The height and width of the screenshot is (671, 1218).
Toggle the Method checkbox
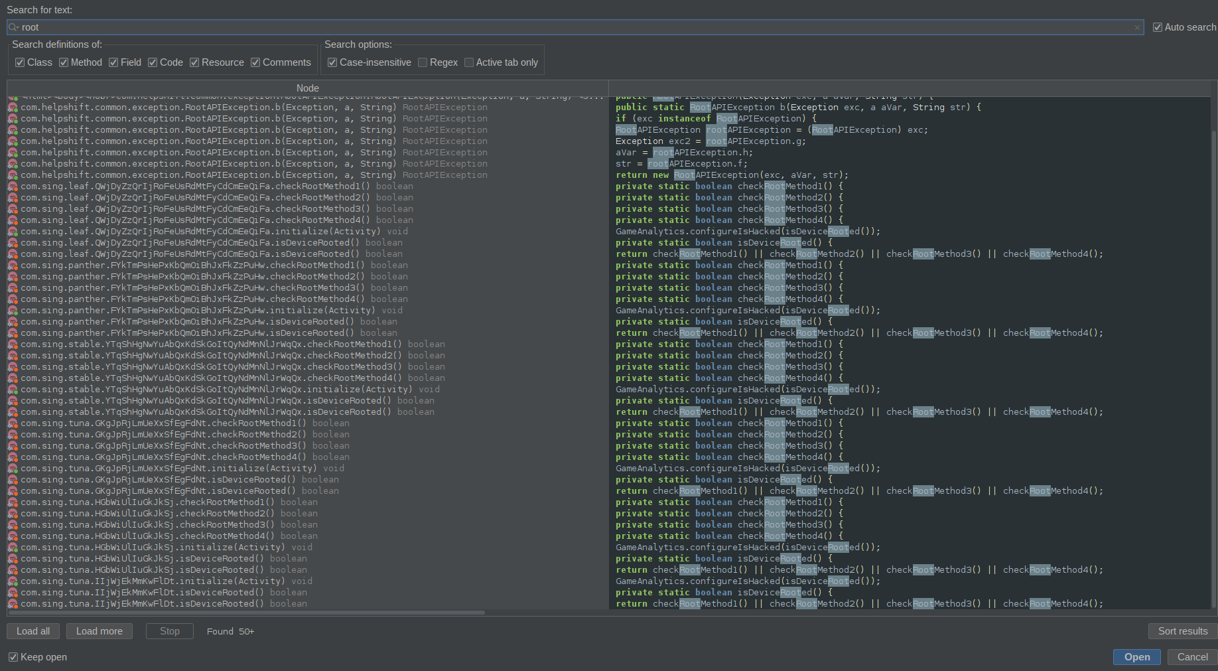[x=64, y=62]
